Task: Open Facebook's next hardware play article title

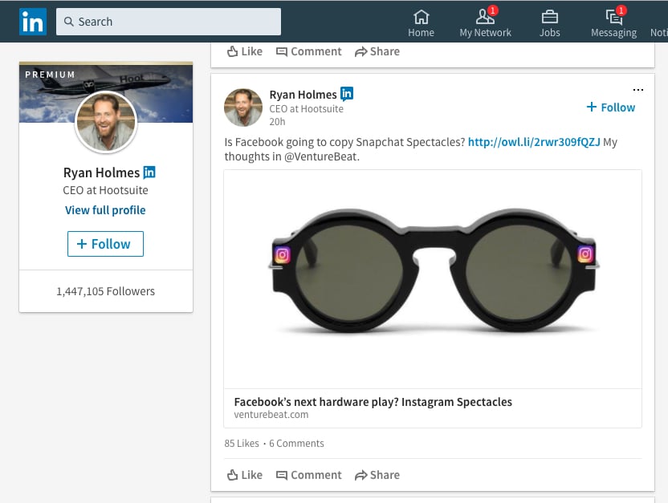Action: coord(373,402)
